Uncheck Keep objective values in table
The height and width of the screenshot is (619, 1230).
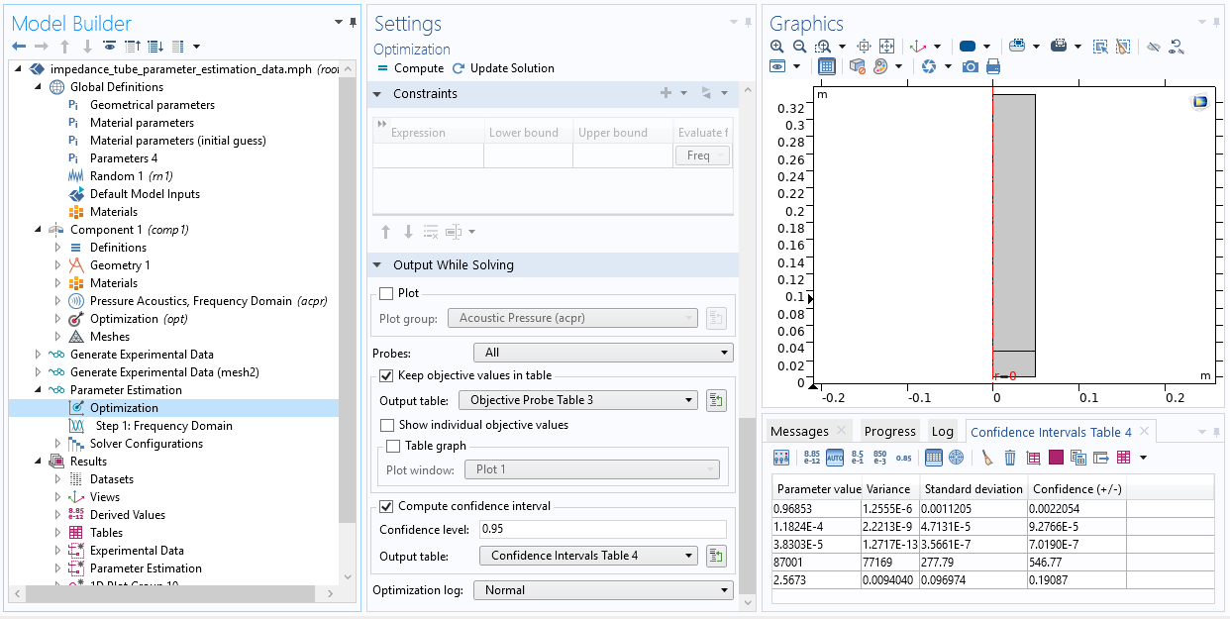pyautogui.click(x=386, y=375)
